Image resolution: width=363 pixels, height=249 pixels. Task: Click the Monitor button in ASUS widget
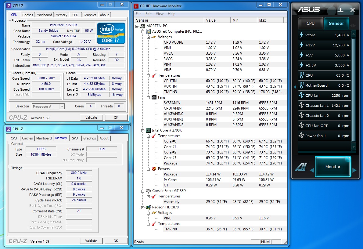coord(333,167)
